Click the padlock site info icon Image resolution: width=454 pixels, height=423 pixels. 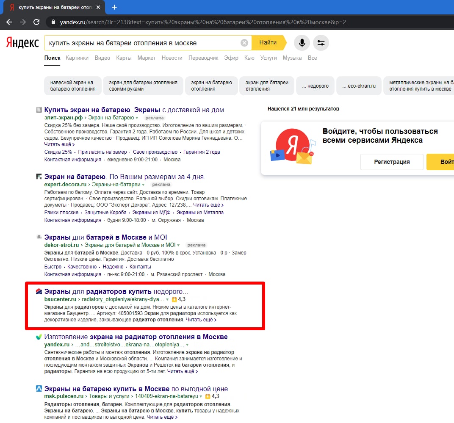tap(53, 22)
